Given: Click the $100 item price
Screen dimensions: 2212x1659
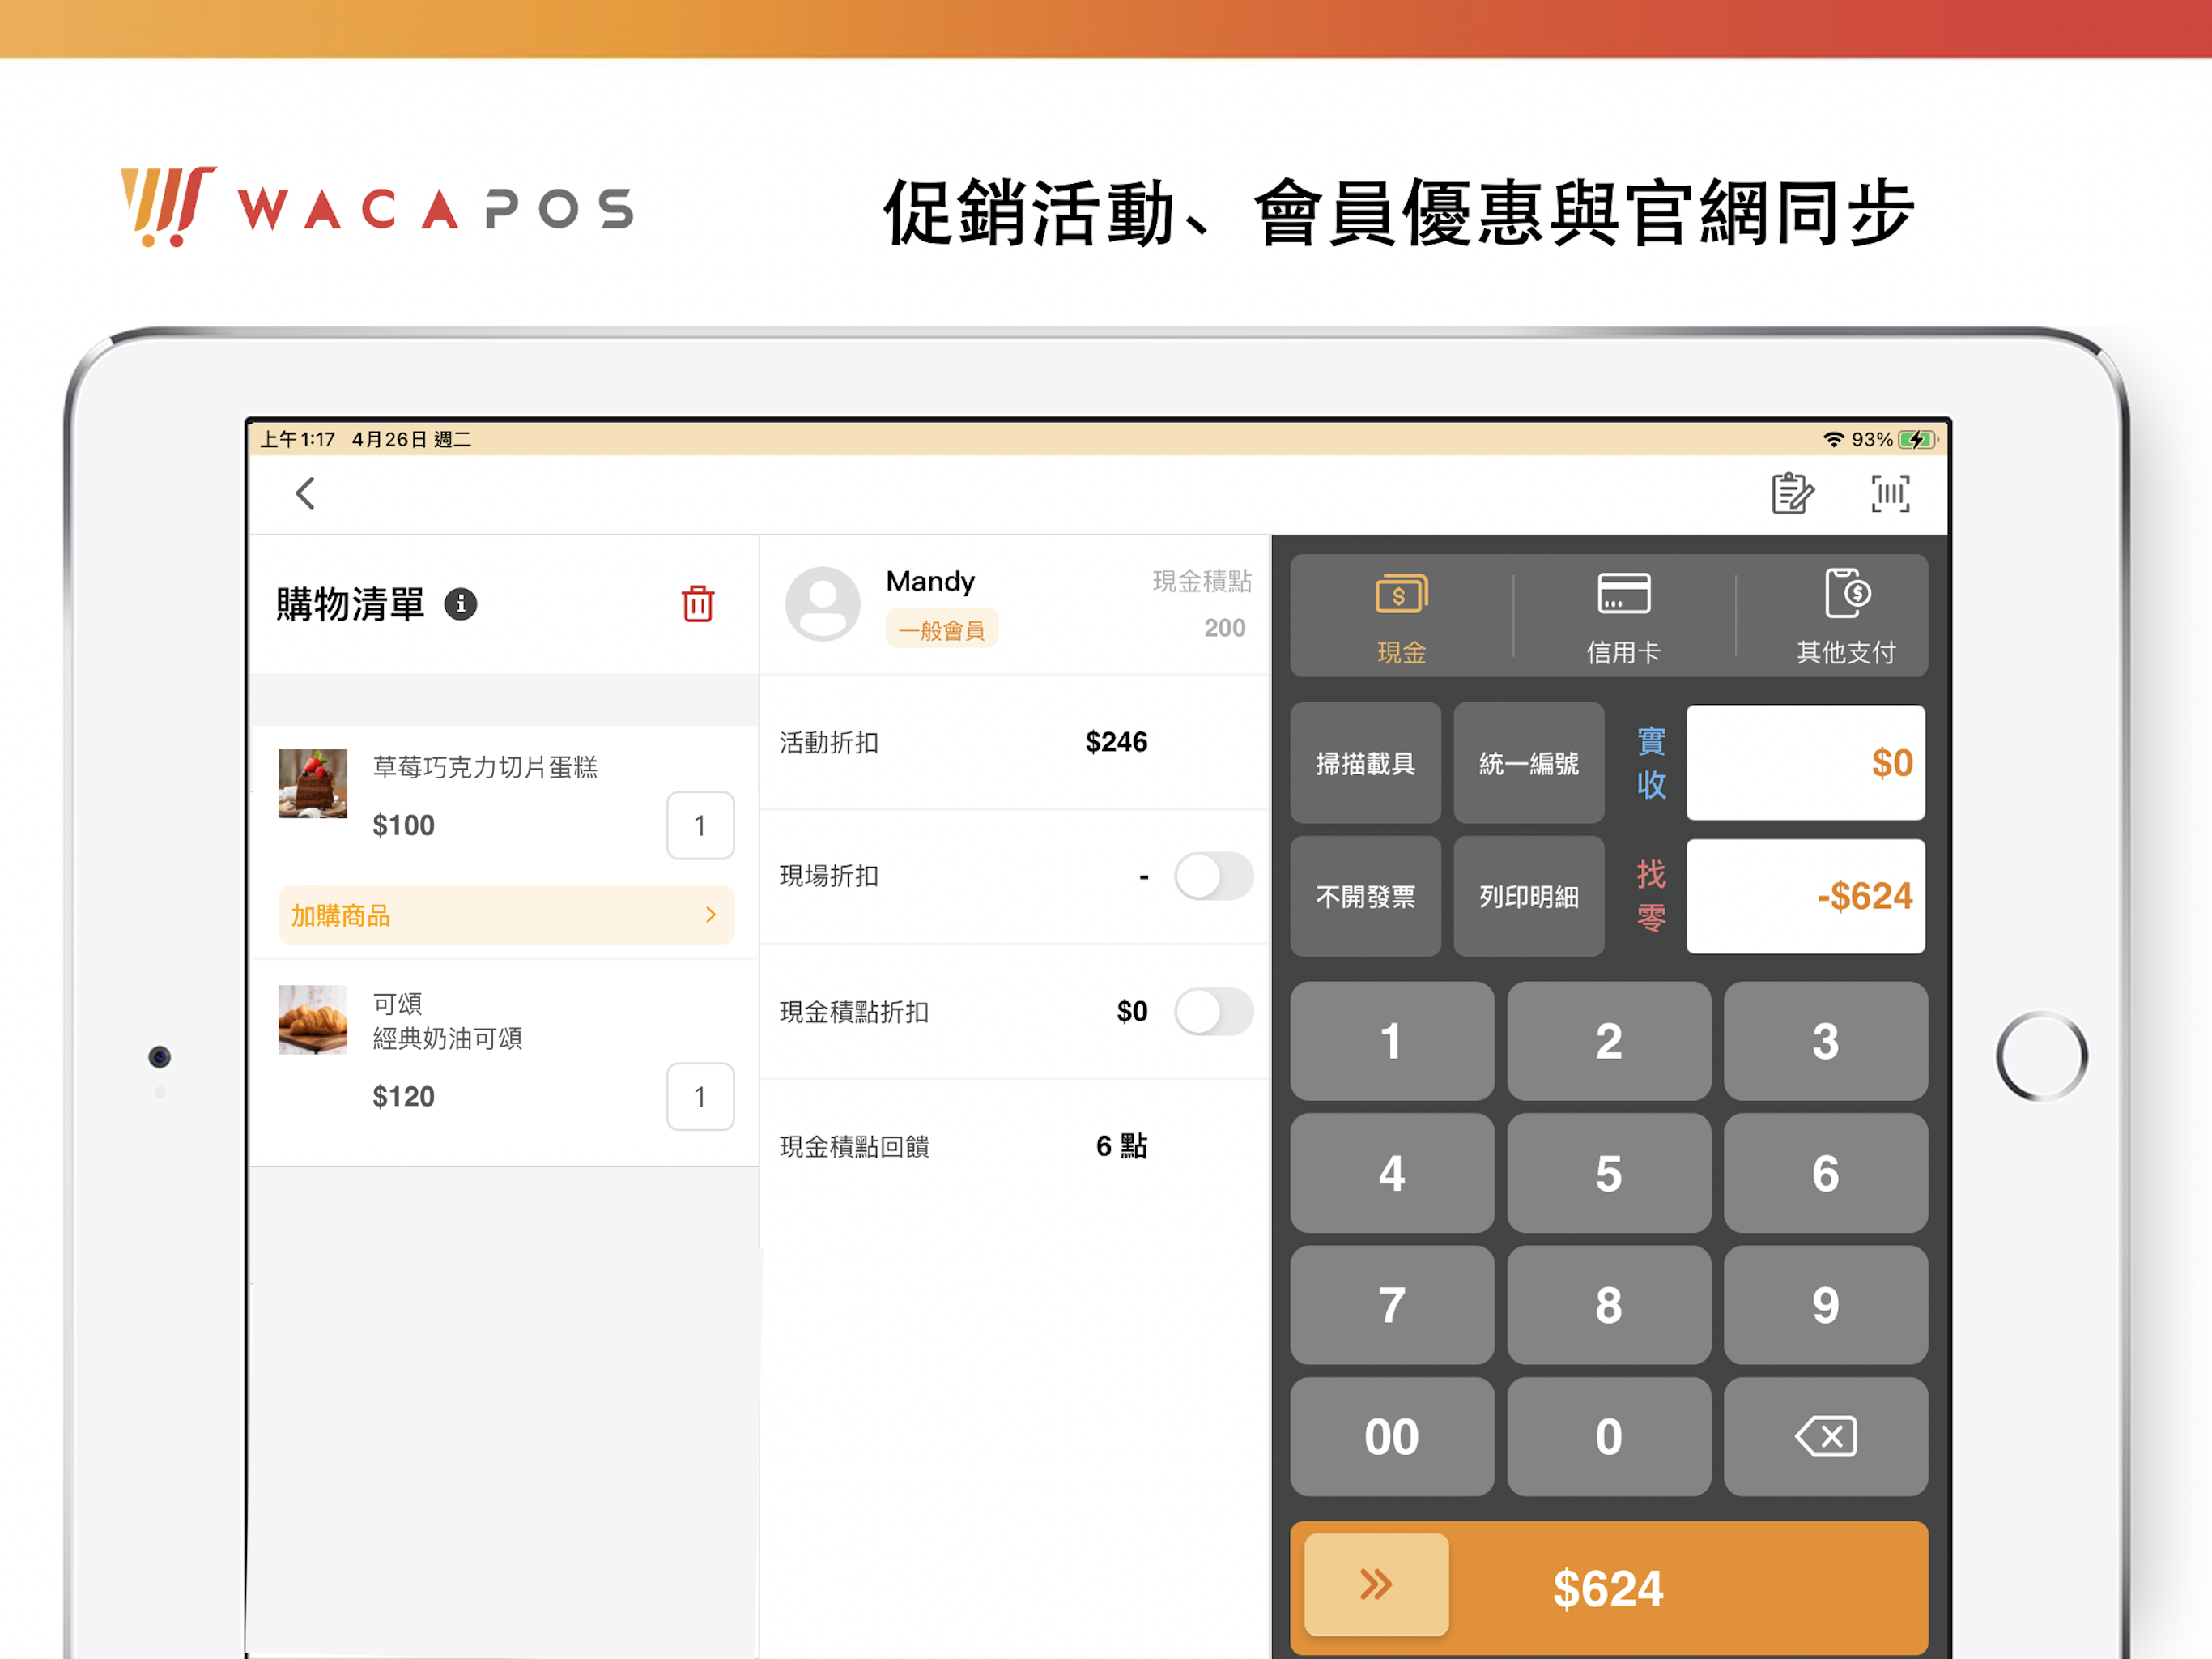Looking at the screenshot, I should pos(403,825).
